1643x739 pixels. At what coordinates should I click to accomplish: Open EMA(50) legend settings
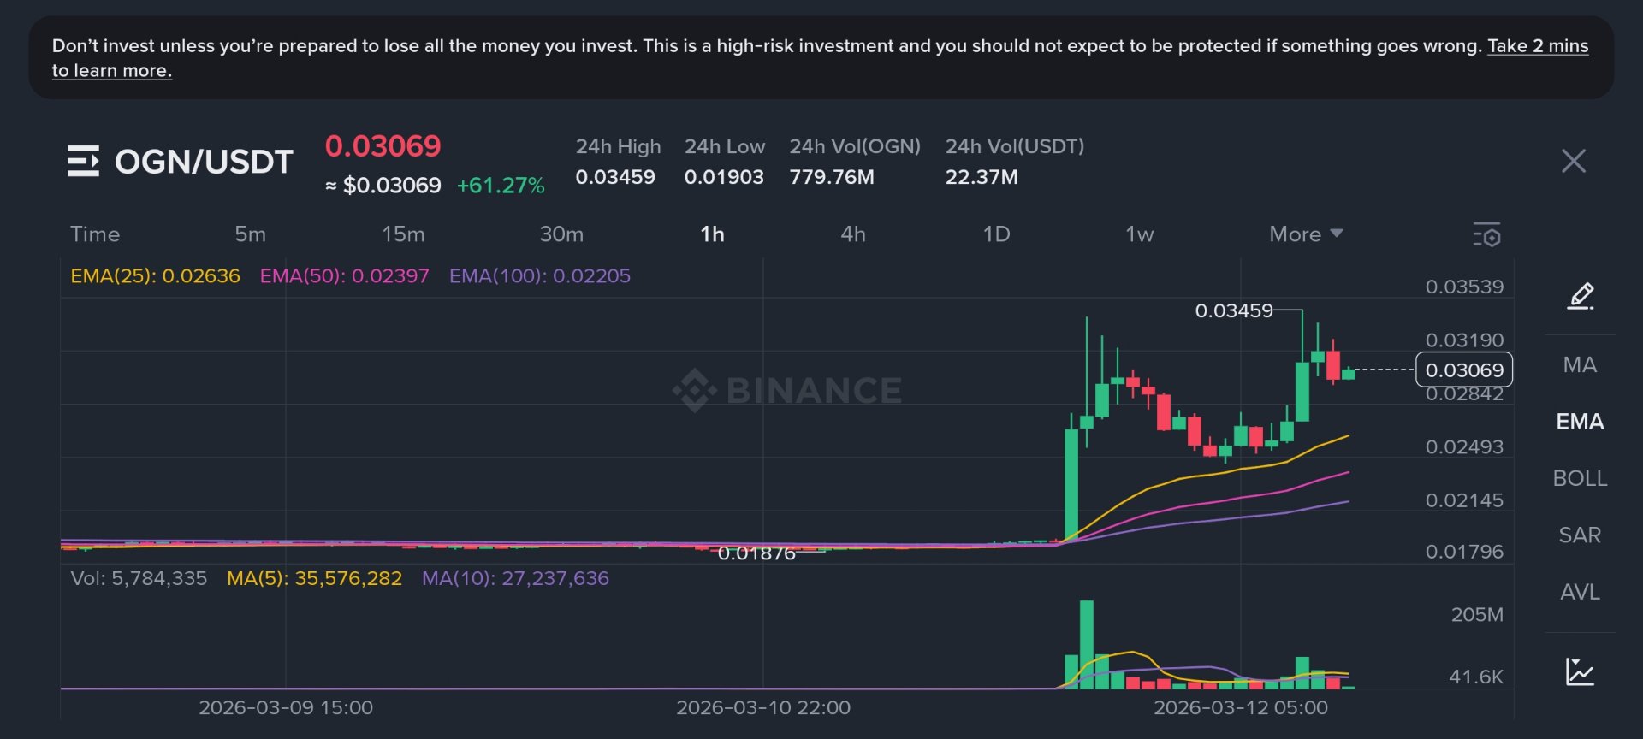(345, 276)
